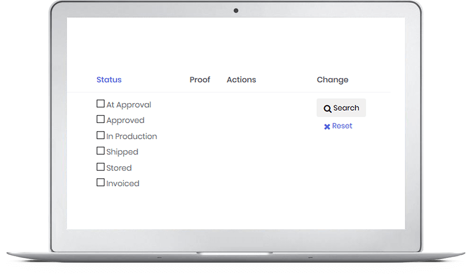Click the Search button
The height and width of the screenshot is (274, 471).
[341, 108]
